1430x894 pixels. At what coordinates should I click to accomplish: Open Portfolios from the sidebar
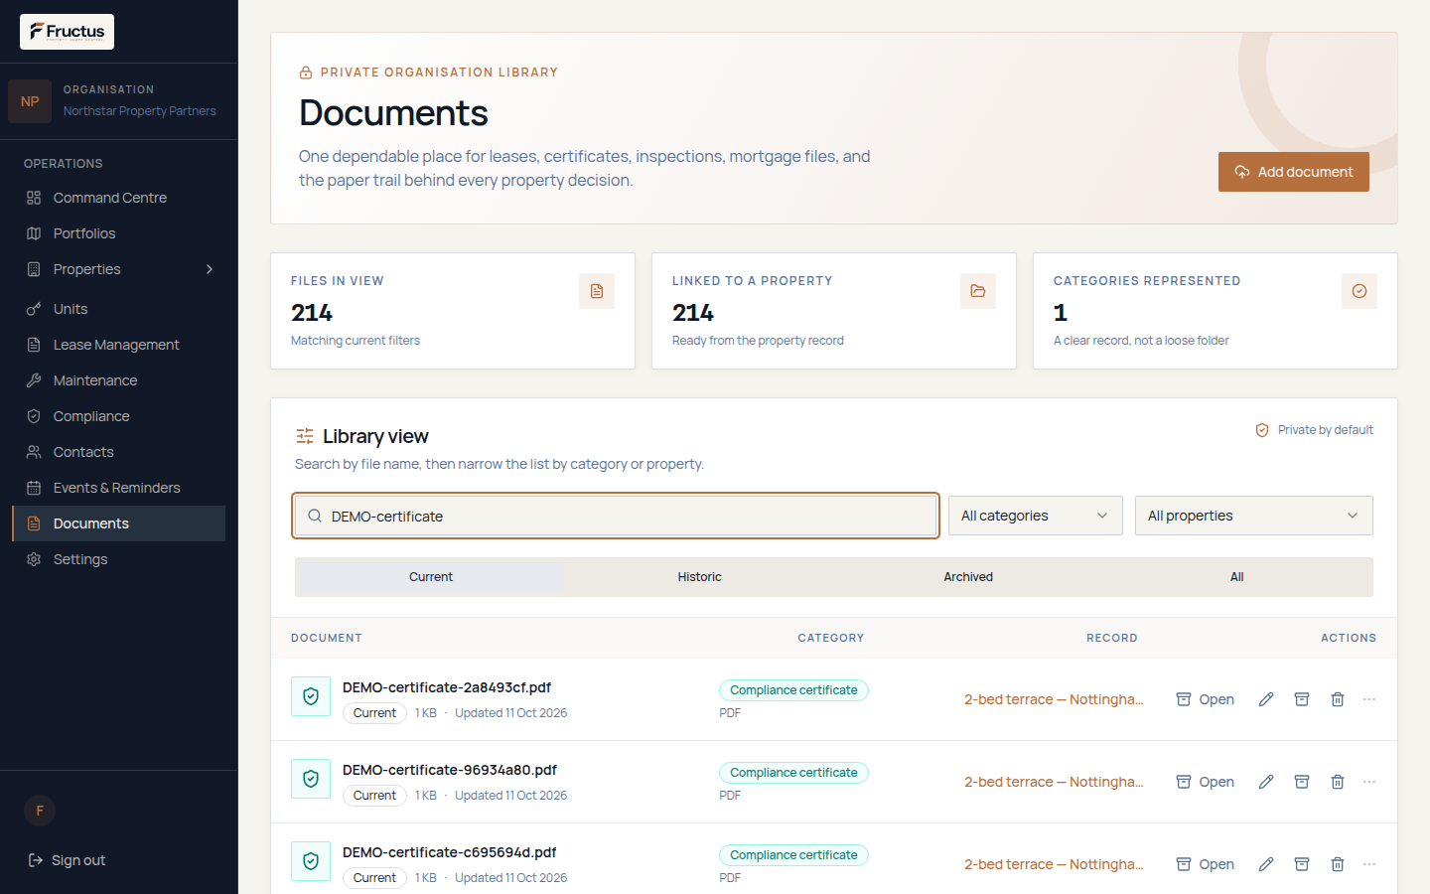[x=119, y=233]
